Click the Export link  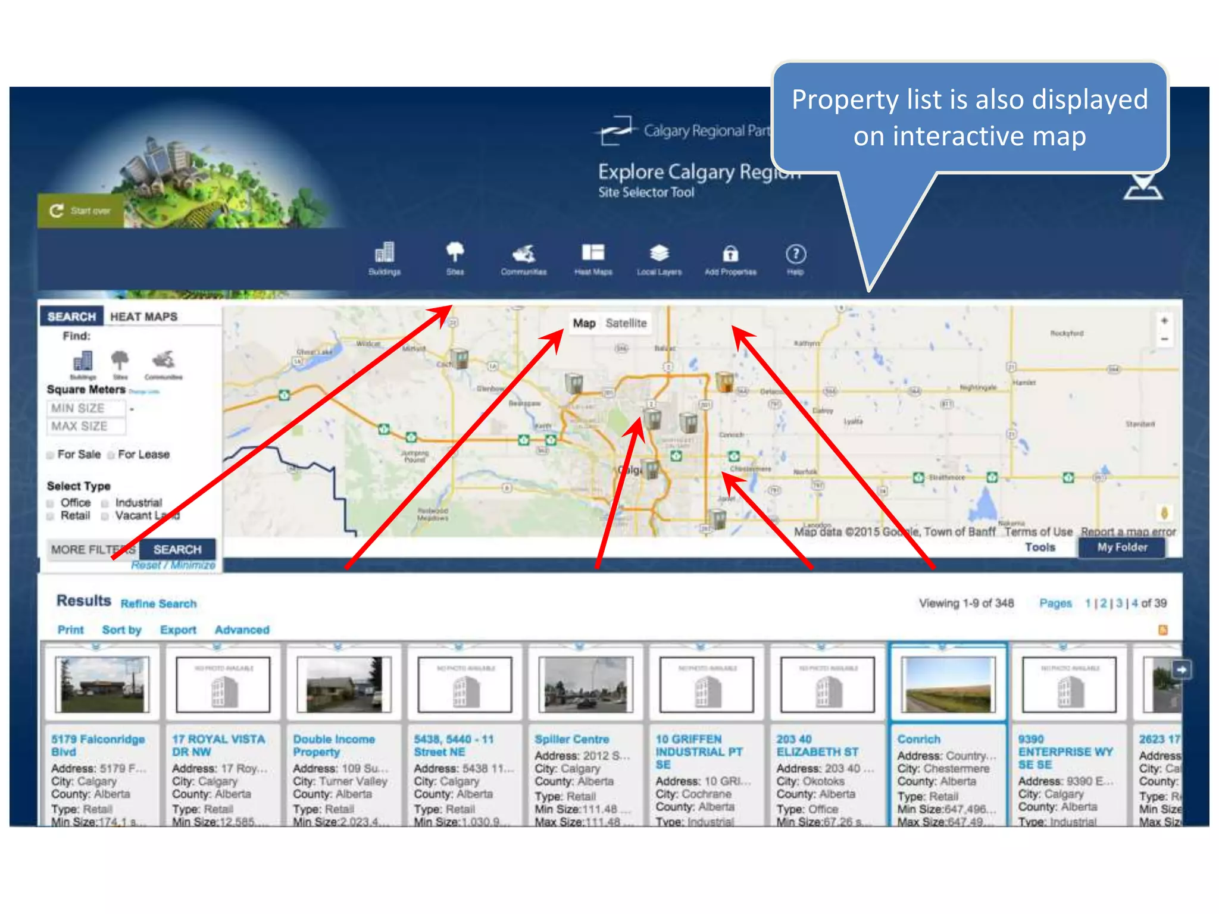pyautogui.click(x=178, y=630)
